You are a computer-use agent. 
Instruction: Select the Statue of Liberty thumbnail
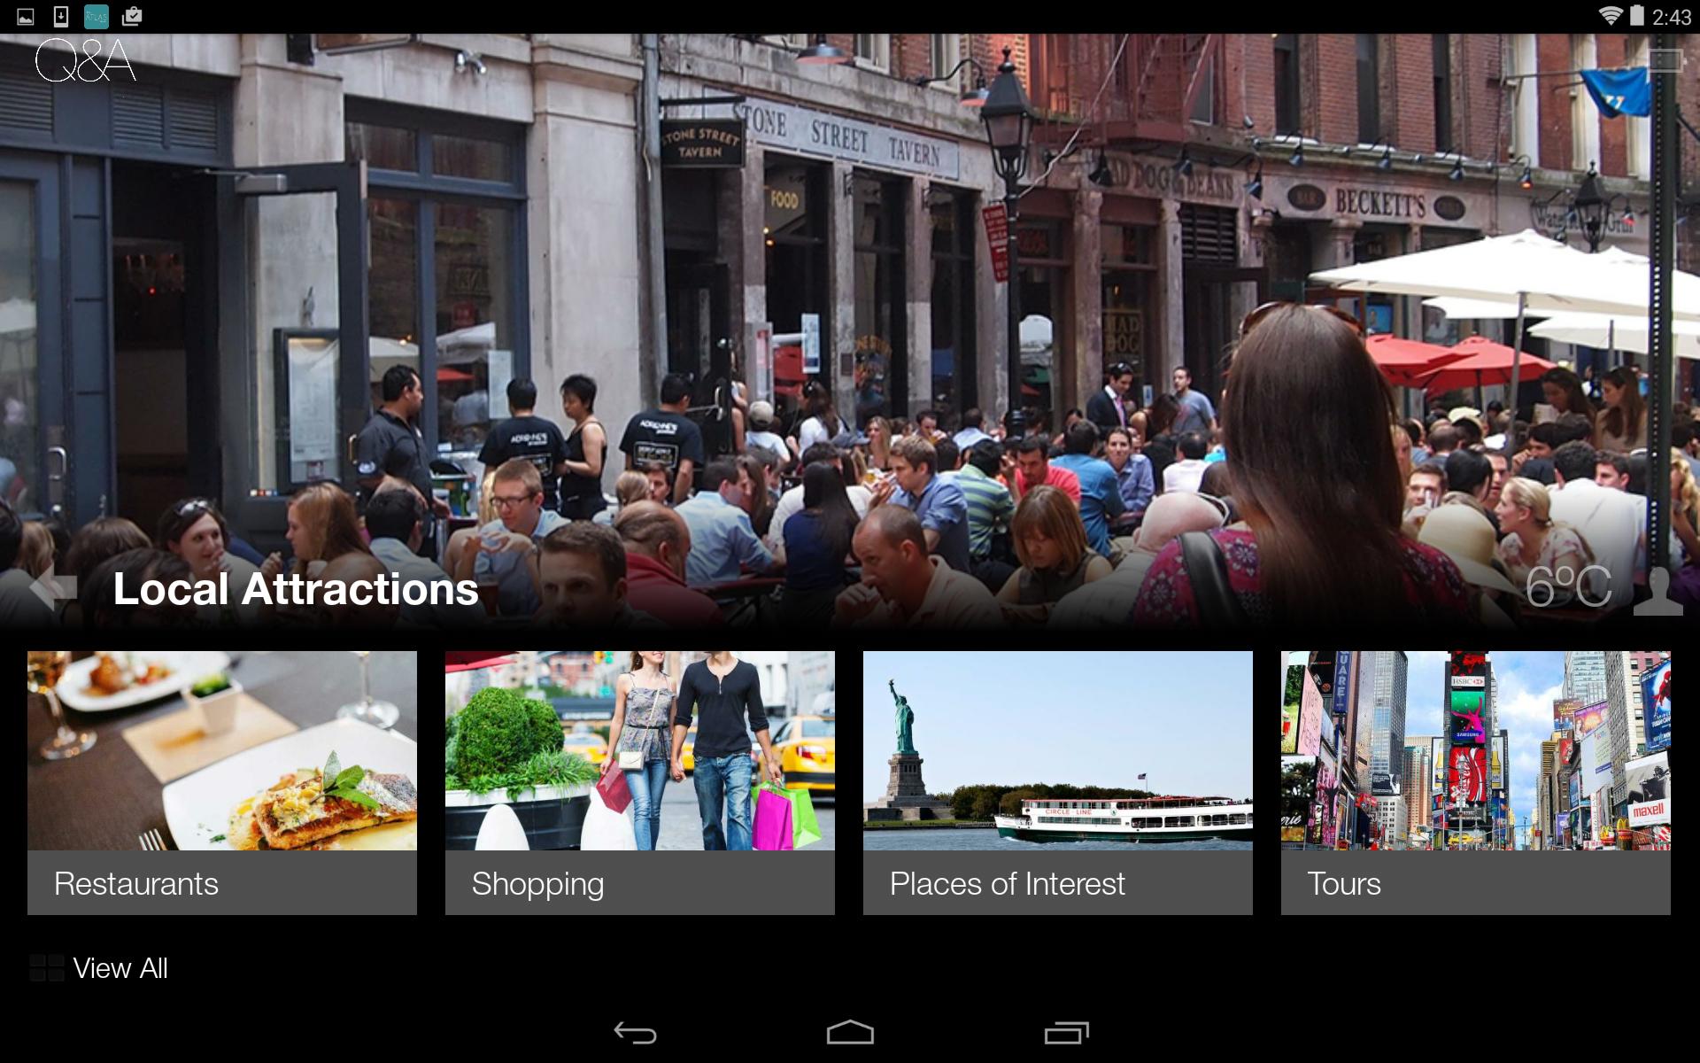click(1058, 751)
